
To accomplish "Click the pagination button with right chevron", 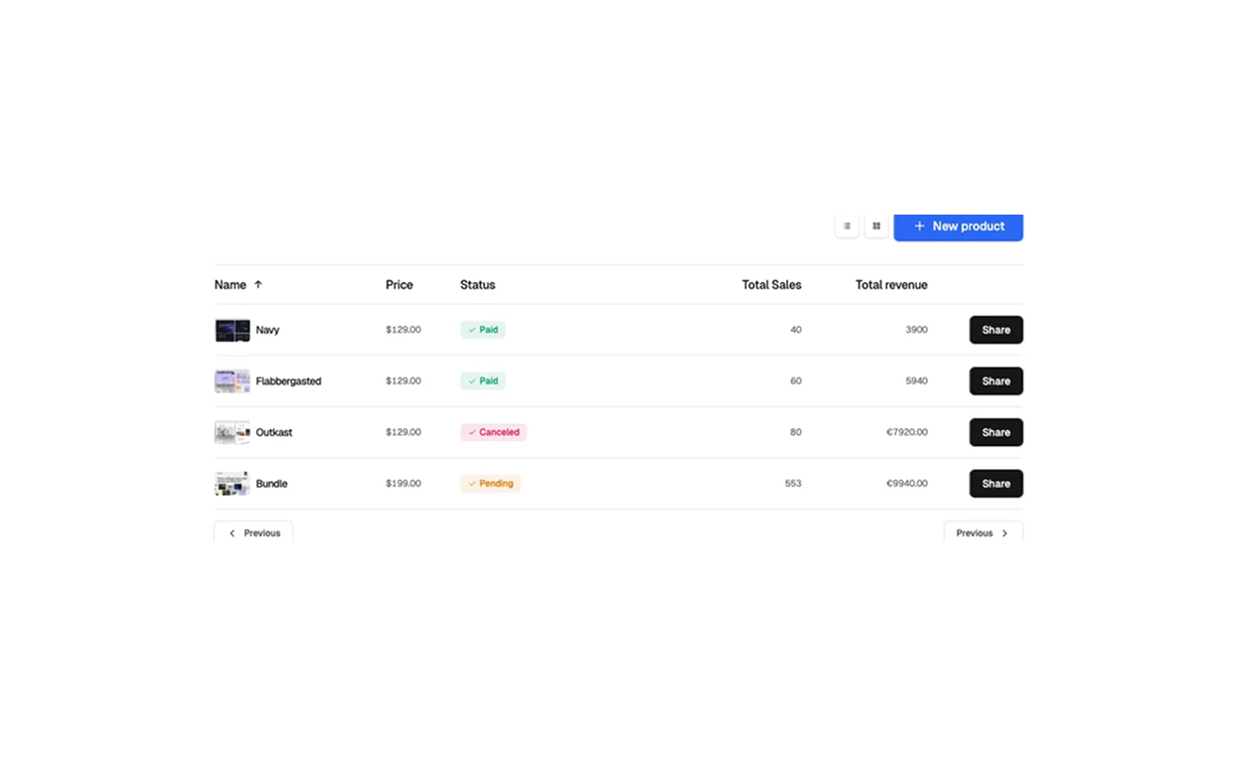I will pyautogui.click(x=984, y=532).
